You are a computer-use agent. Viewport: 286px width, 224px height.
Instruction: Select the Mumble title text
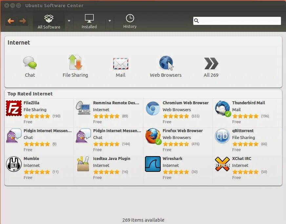tap(31, 159)
